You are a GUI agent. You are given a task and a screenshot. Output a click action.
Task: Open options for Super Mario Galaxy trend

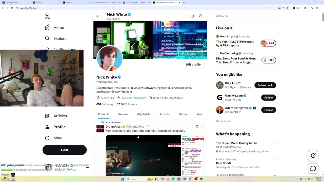click(x=274, y=143)
